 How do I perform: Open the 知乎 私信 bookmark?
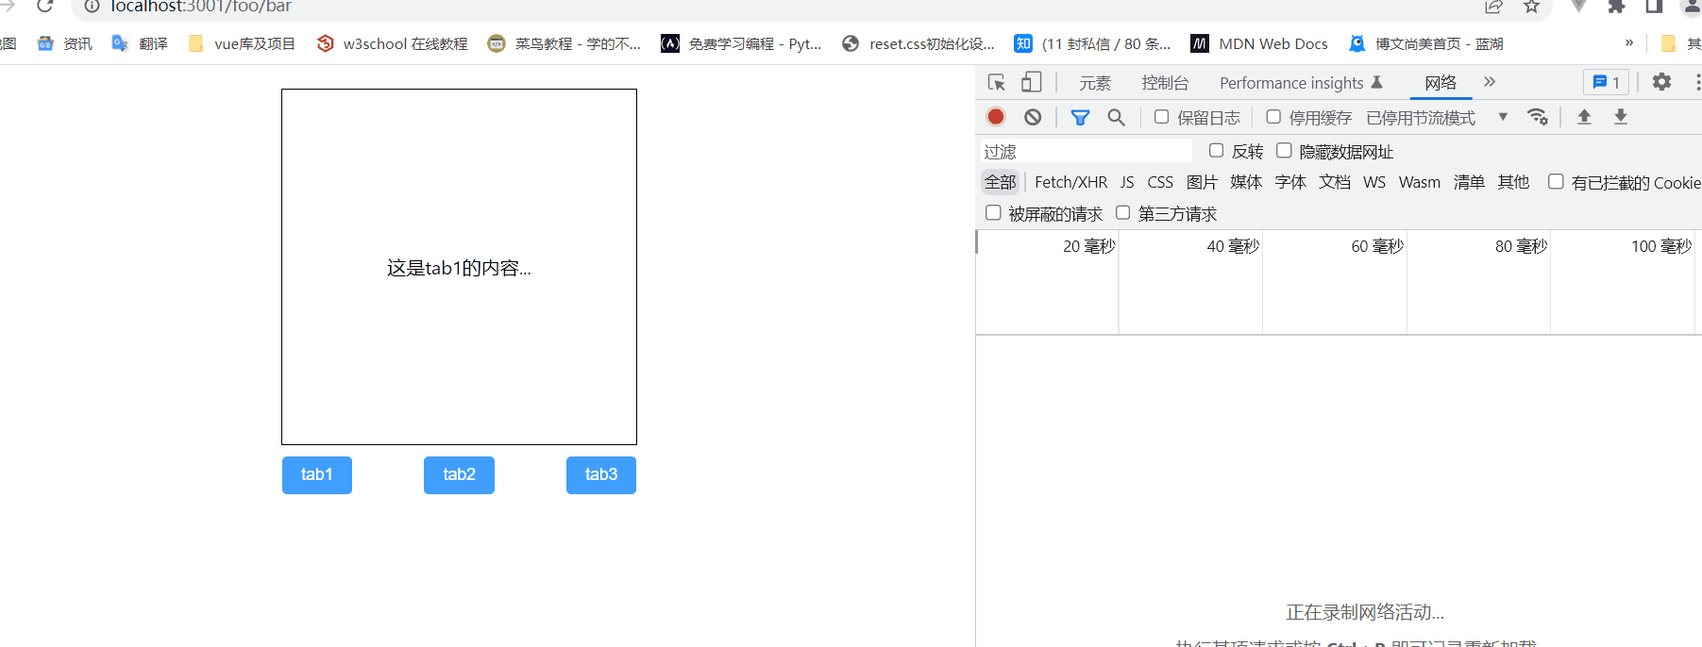pos(1092,43)
